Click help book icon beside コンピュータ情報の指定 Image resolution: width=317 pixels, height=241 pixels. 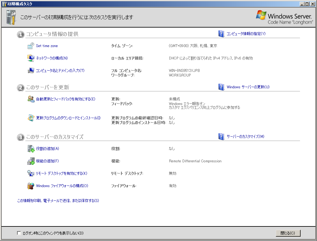pos(221,34)
